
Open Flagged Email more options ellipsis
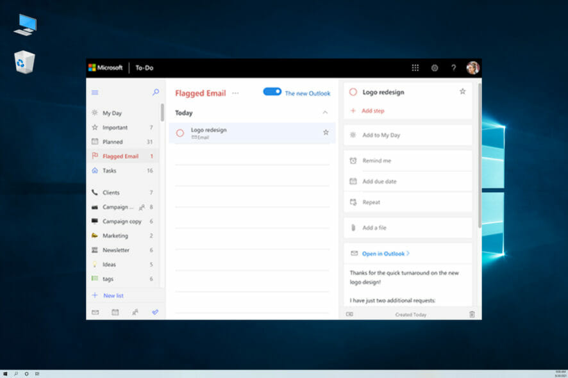[235, 93]
